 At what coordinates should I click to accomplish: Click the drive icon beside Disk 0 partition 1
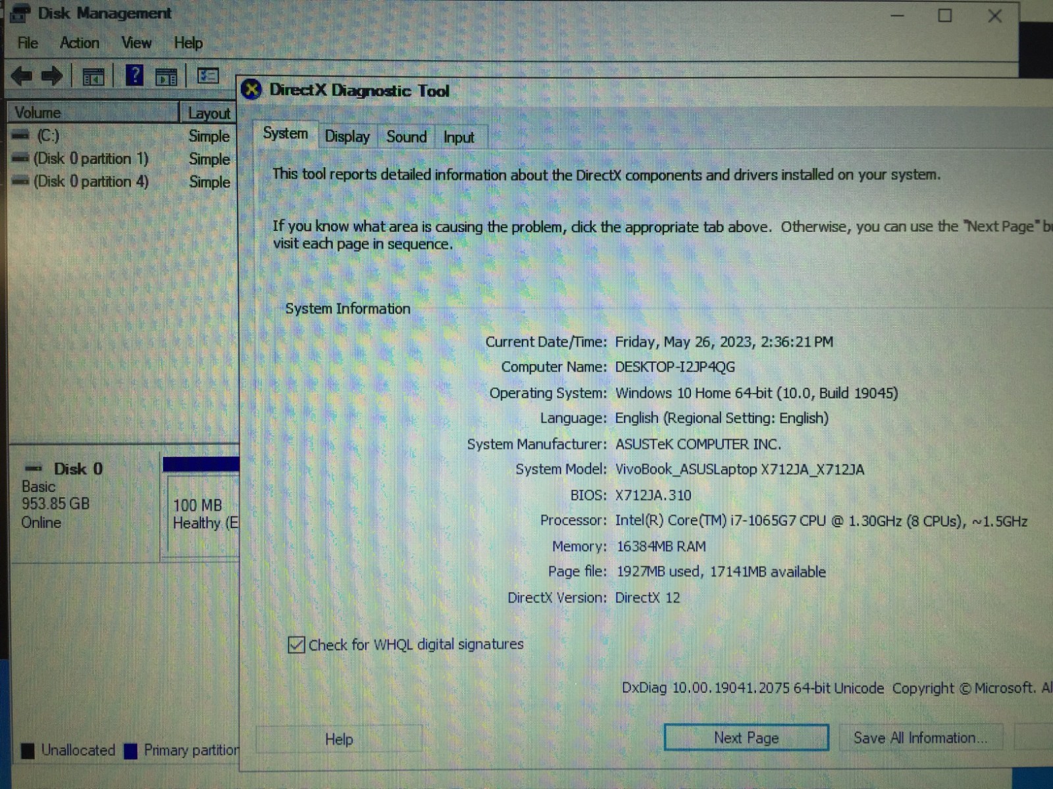click(x=21, y=158)
